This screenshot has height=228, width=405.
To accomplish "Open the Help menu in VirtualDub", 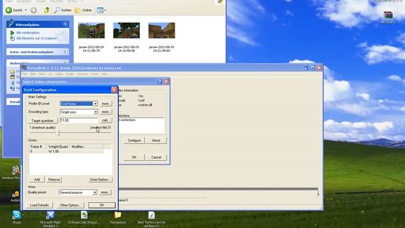I will pyautogui.click(x=104, y=74).
